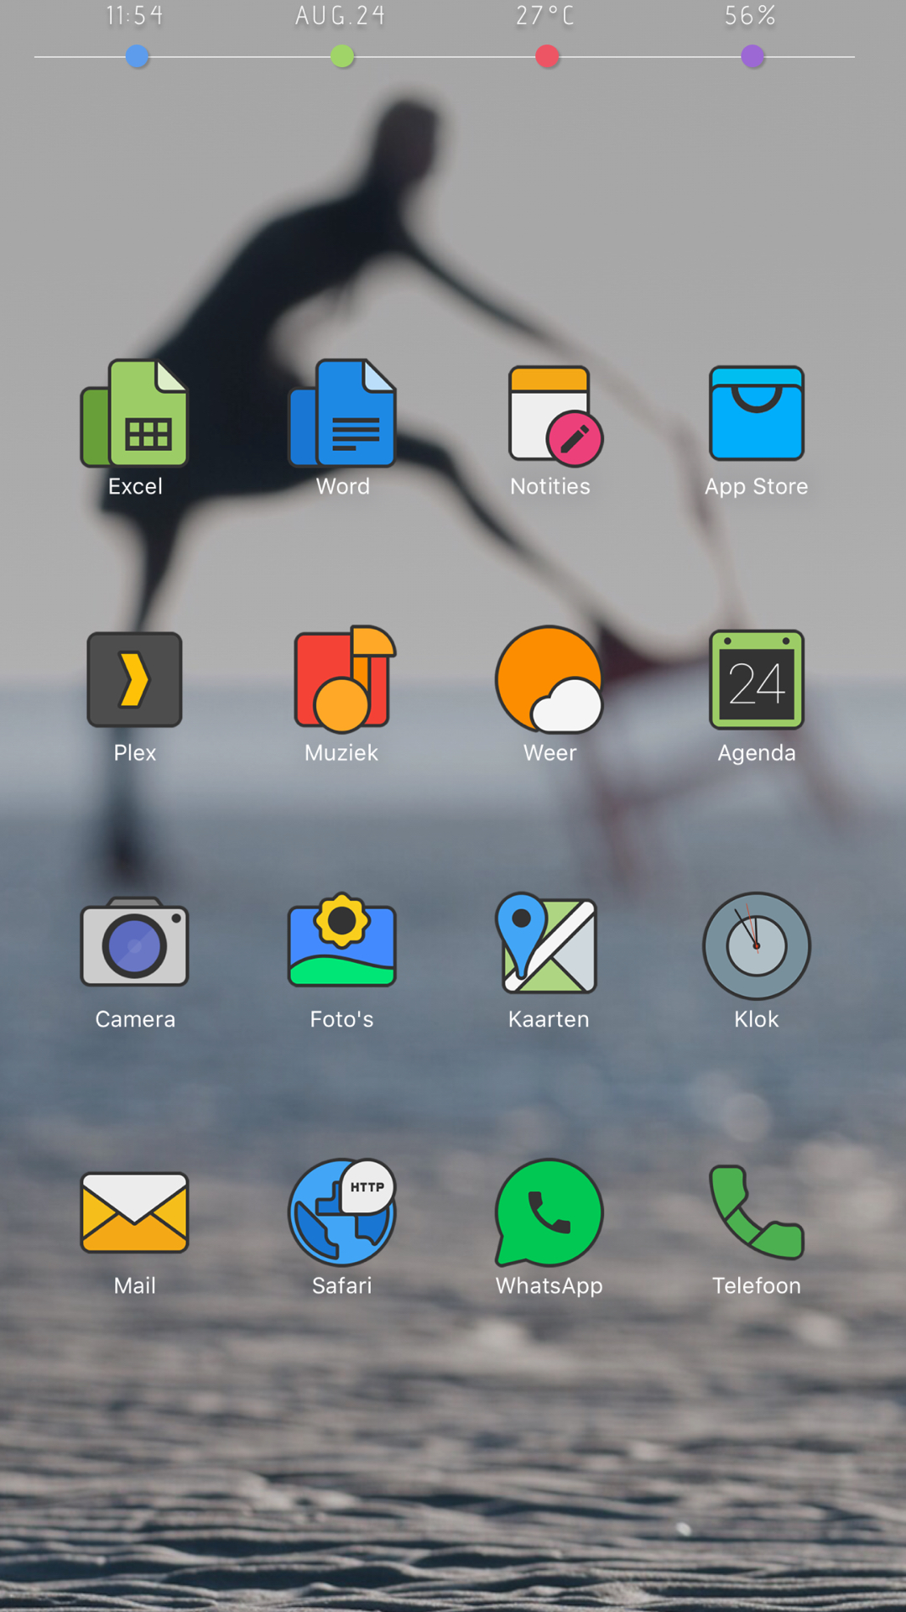906x1612 pixels.
Task: Launch the Safari browser
Action: pyautogui.click(x=342, y=1212)
